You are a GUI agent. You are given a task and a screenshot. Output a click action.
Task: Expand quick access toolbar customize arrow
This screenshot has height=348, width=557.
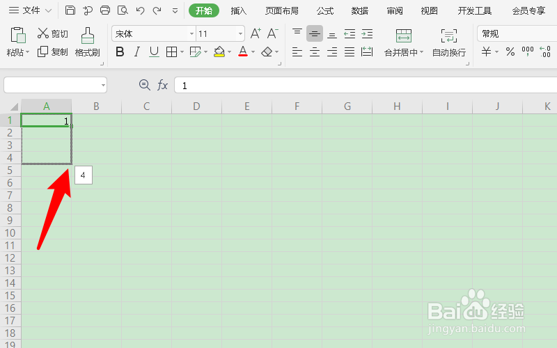pyautogui.click(x=175, y=10)
